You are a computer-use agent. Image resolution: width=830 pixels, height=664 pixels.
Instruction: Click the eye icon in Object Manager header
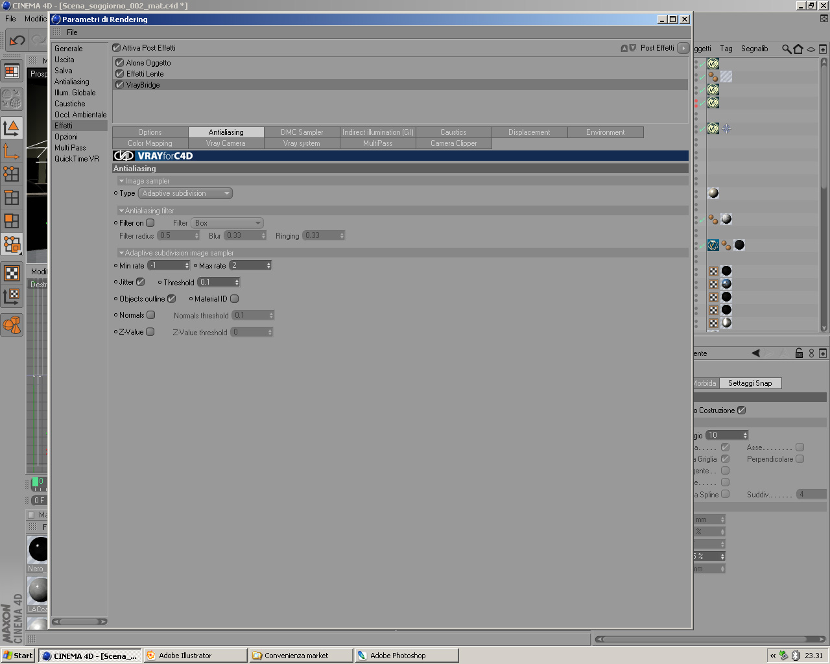[811, 49]
